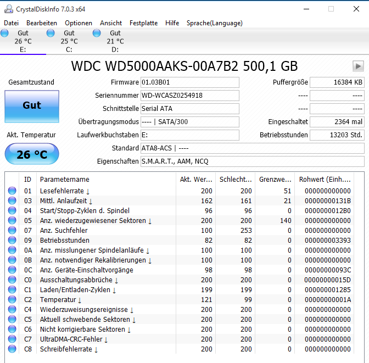This screenshot has width=369, height=363.
Task: Click the Standard field showing ATA8-ACS
Action: tap(253, 148)
